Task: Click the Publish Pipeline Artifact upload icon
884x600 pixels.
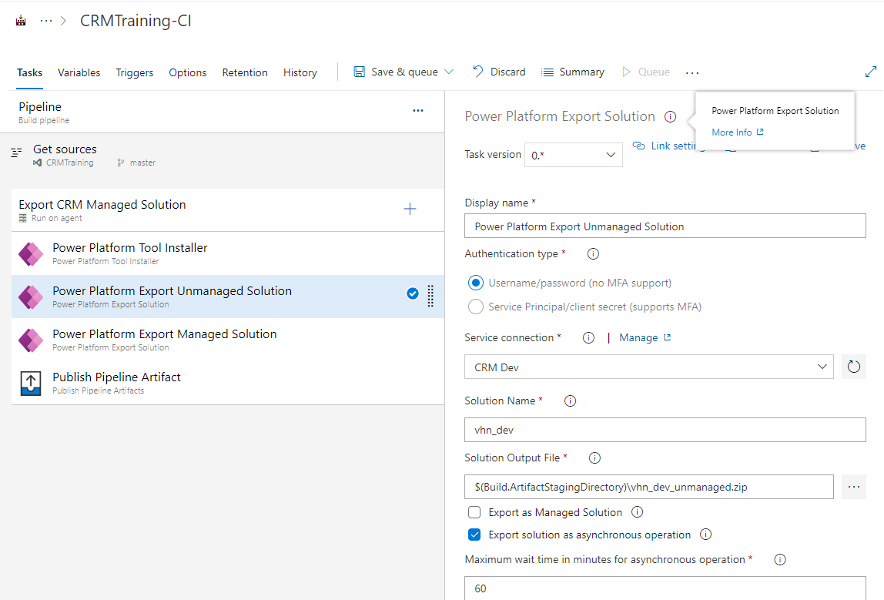Action: coord(31,384)
